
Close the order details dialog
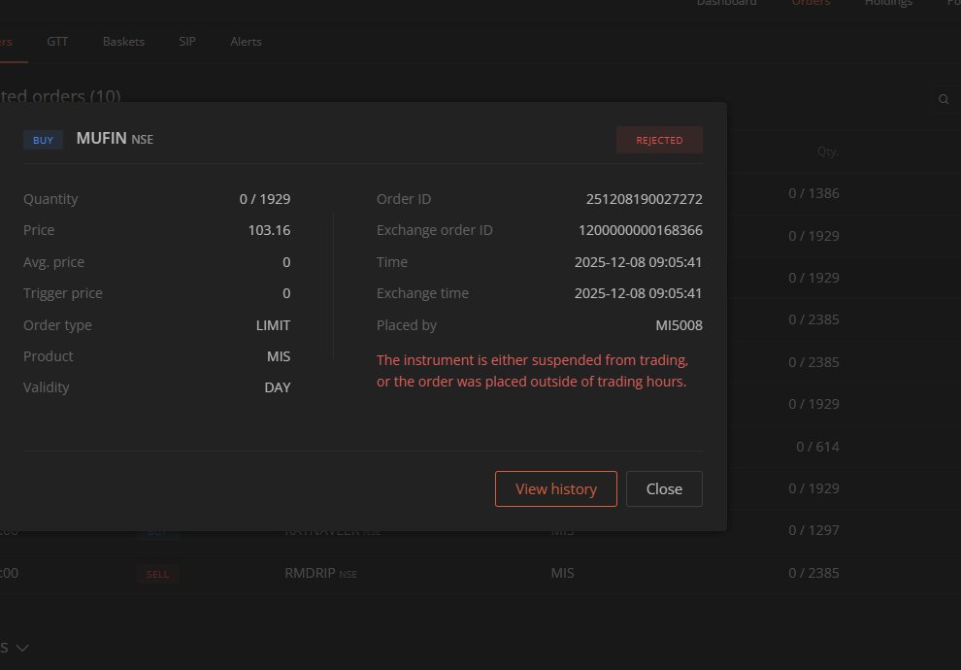[x=664, y=488]
